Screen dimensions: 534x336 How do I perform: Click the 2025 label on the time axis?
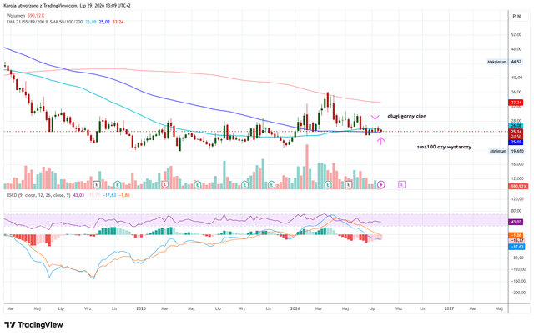point(141,308)
